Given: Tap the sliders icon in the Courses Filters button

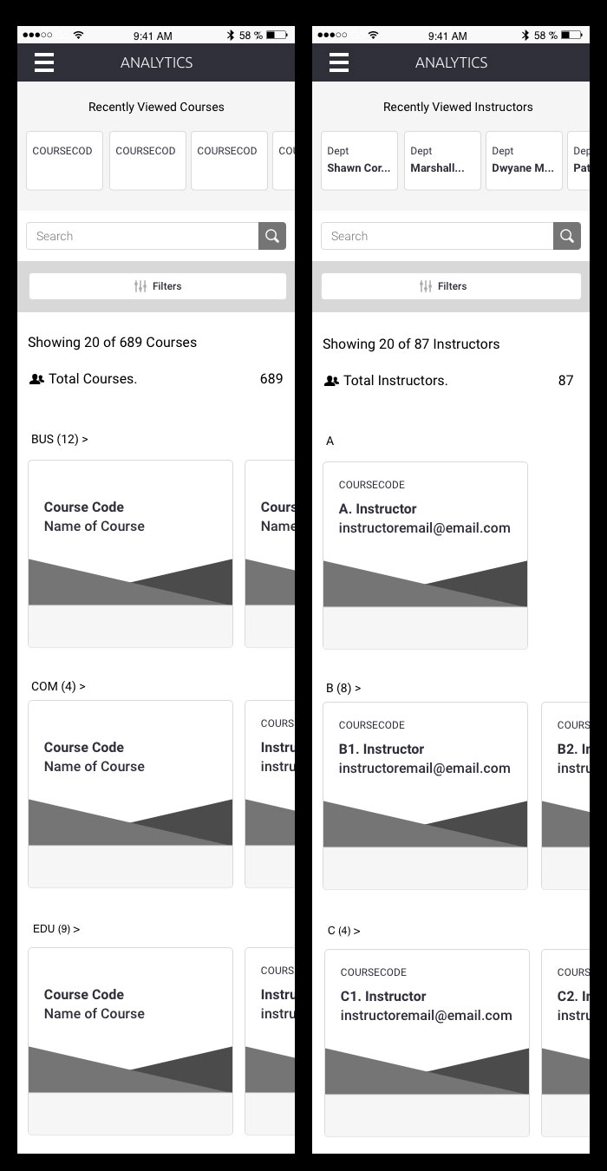Looking at the screenshot, I should coord(140,286).
